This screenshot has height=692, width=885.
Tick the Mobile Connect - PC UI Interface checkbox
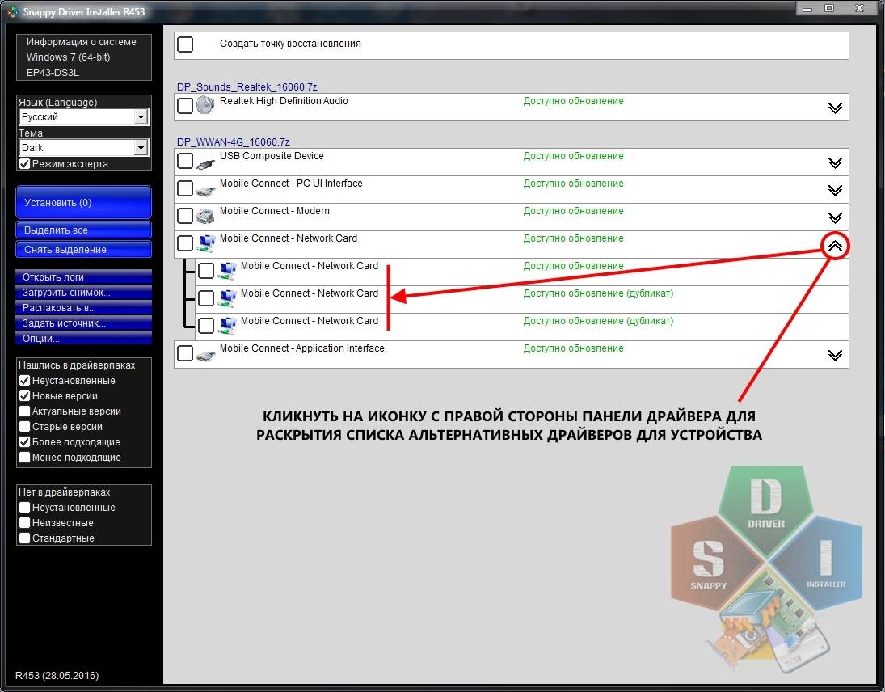point(185,188)
